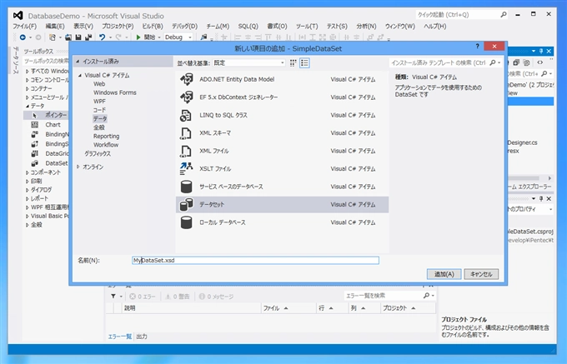Click the Save toolbar icon
The image size is (567, 364).
point(78,37)
